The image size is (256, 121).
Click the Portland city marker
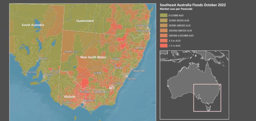(61, 105)
